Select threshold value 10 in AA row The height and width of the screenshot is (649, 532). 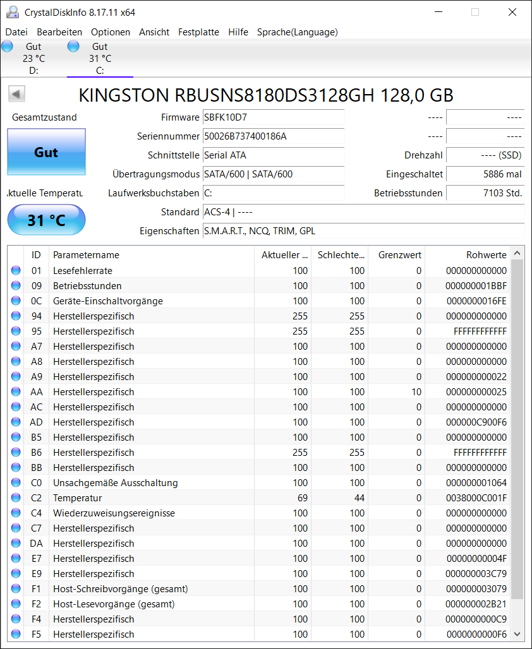(416, 392)
